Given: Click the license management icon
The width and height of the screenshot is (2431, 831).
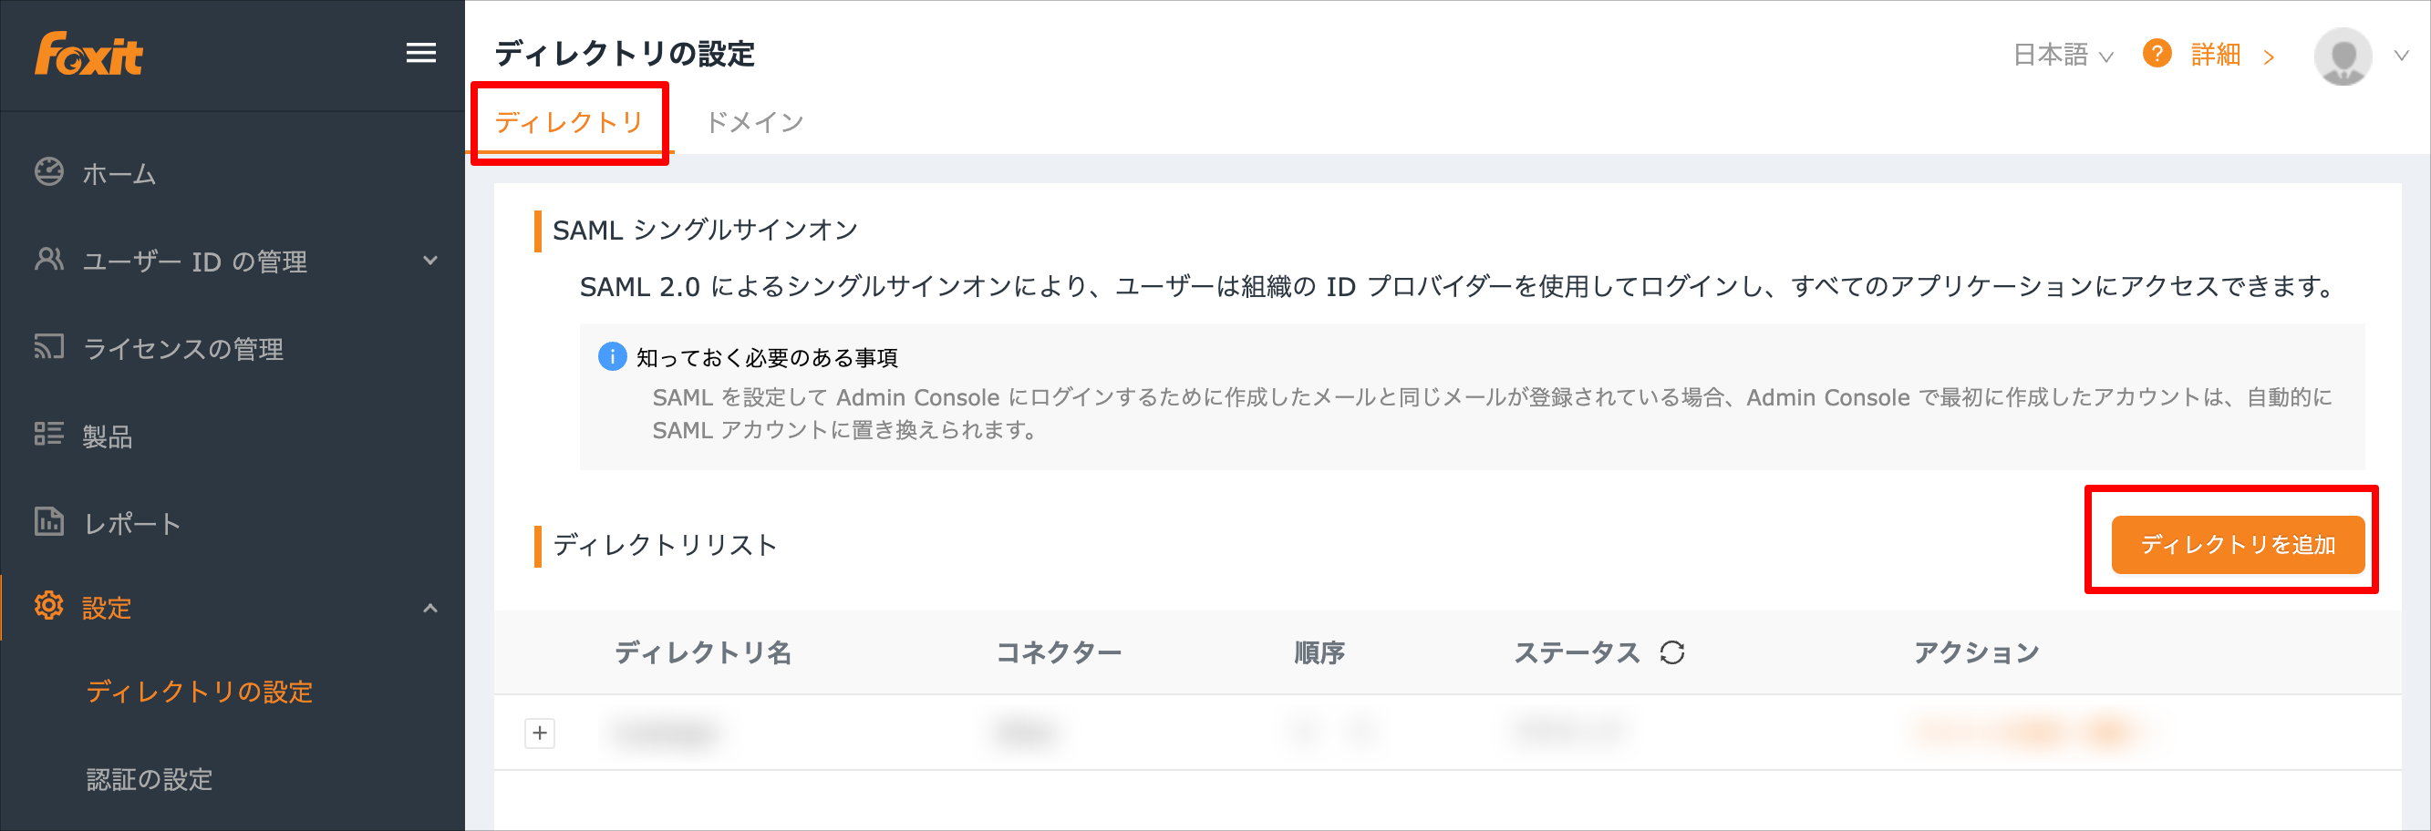Looking at the screenshot, I should tap(49, 347).
